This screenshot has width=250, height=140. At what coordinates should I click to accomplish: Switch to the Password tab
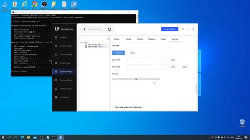(152, 39)
